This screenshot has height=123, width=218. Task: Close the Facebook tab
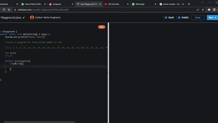click(x=17, y=4)
